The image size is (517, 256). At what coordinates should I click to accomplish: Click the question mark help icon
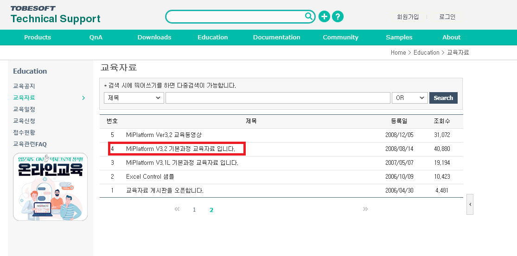coord(338,17)
